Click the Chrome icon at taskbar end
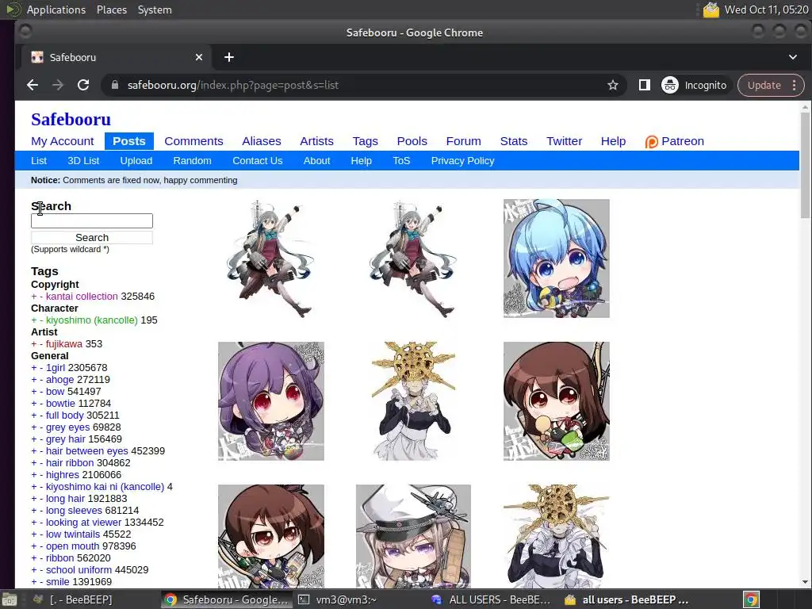 pos(751,600)
